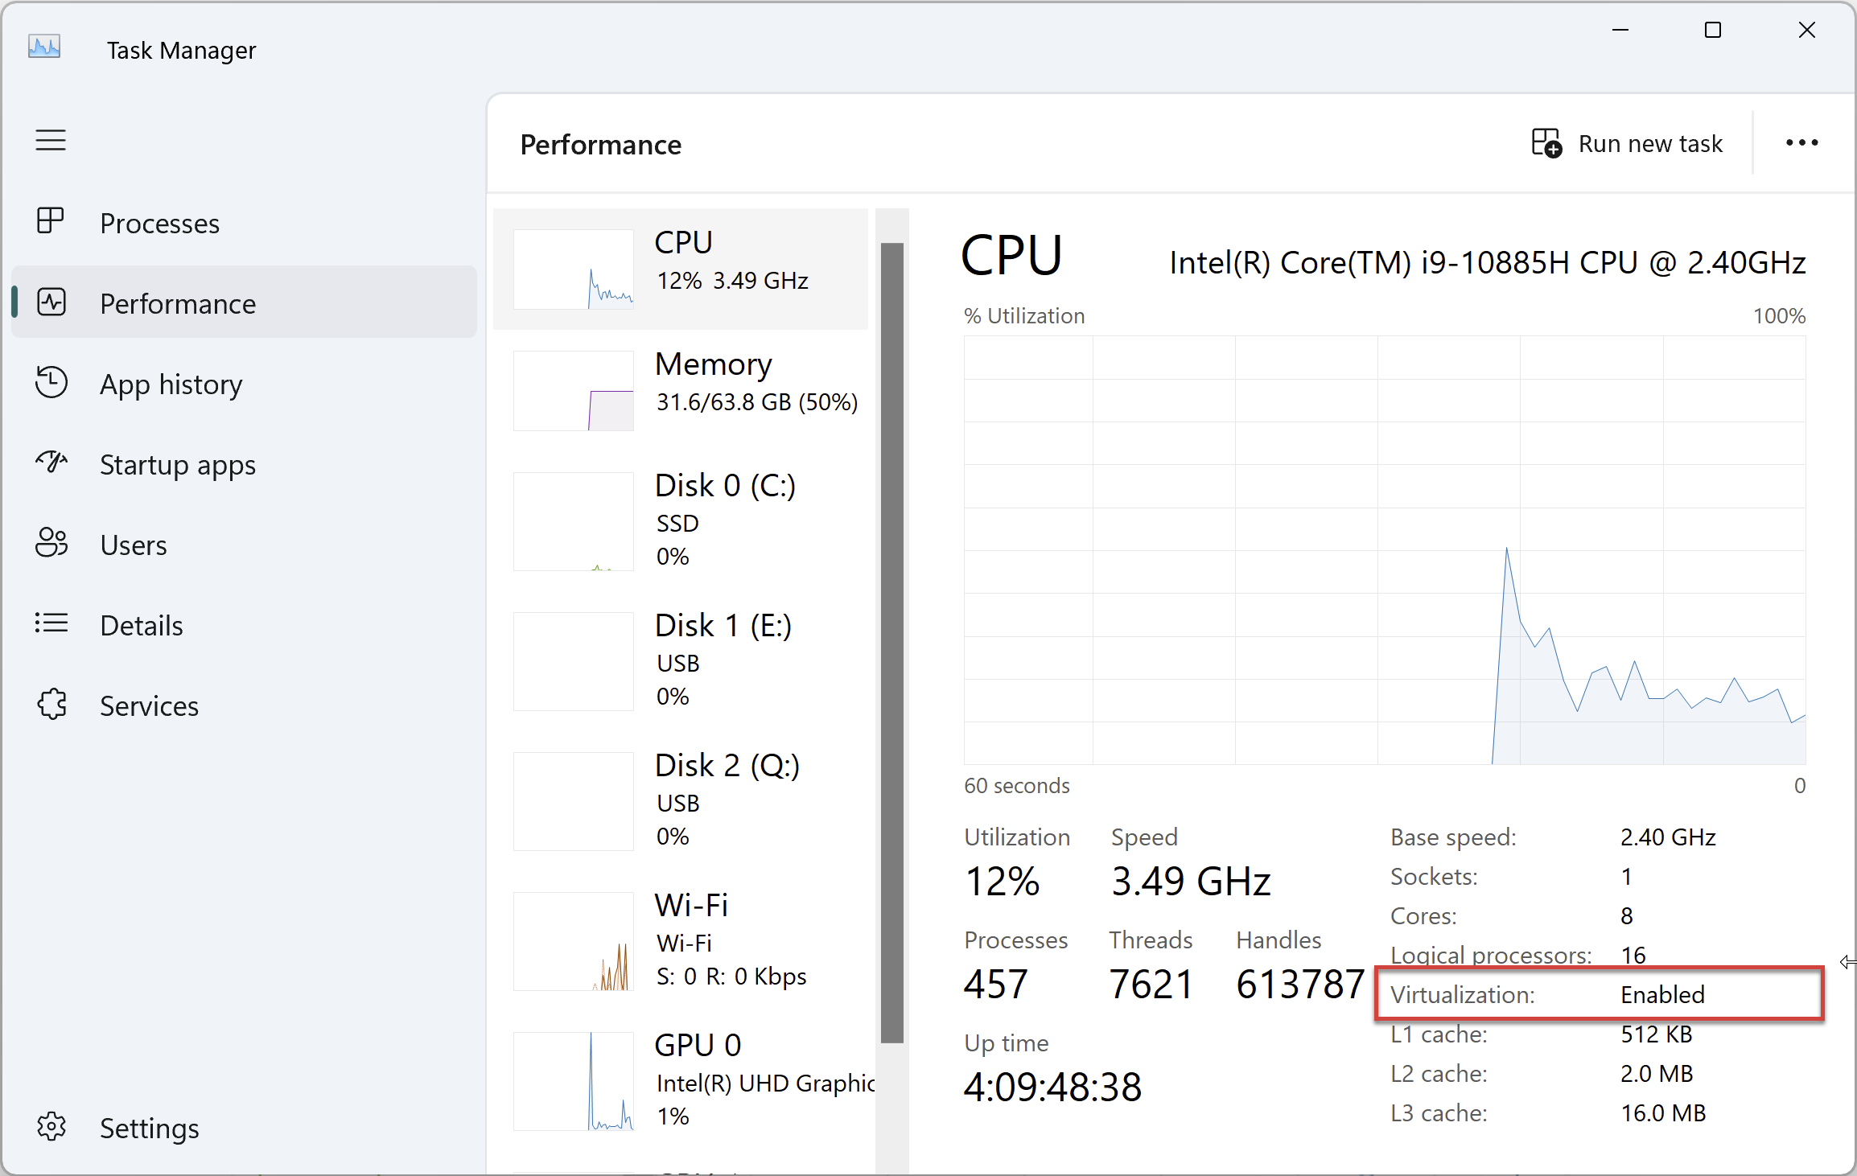The image size is (1857, 1176).
Task: Go to the App history page
Action: click(171, 384)
